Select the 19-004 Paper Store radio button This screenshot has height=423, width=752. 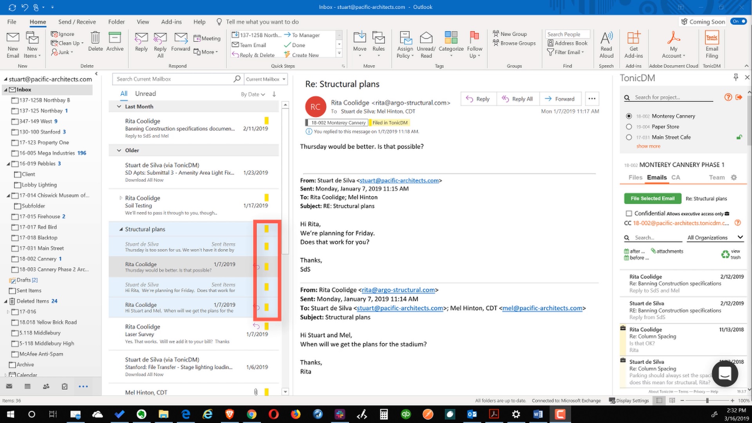coord(629,127)
